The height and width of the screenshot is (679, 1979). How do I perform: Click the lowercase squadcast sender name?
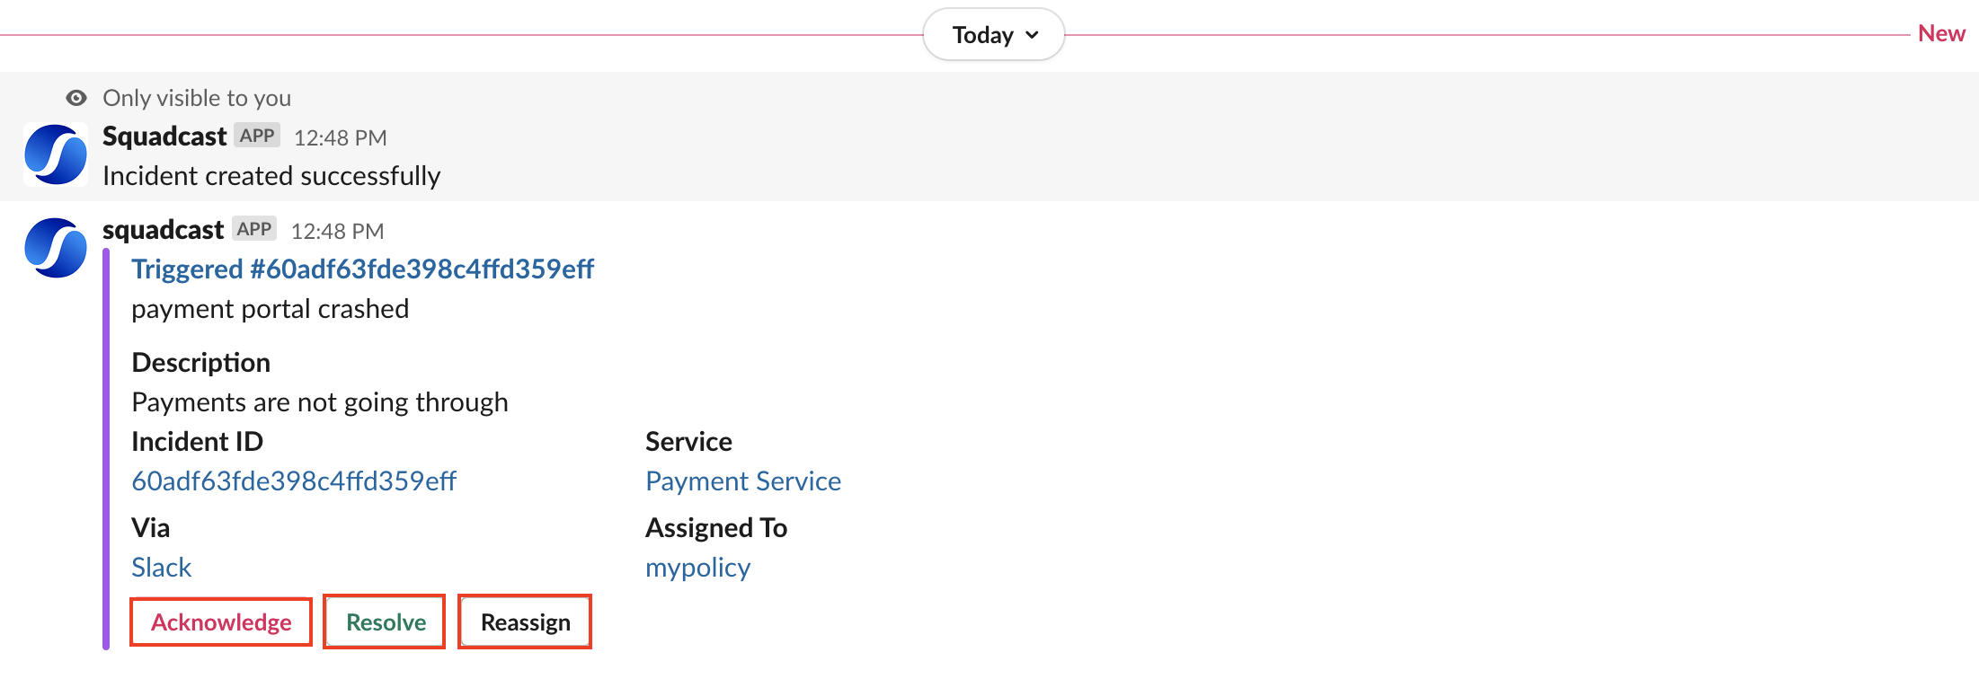(x=163, y=229)
